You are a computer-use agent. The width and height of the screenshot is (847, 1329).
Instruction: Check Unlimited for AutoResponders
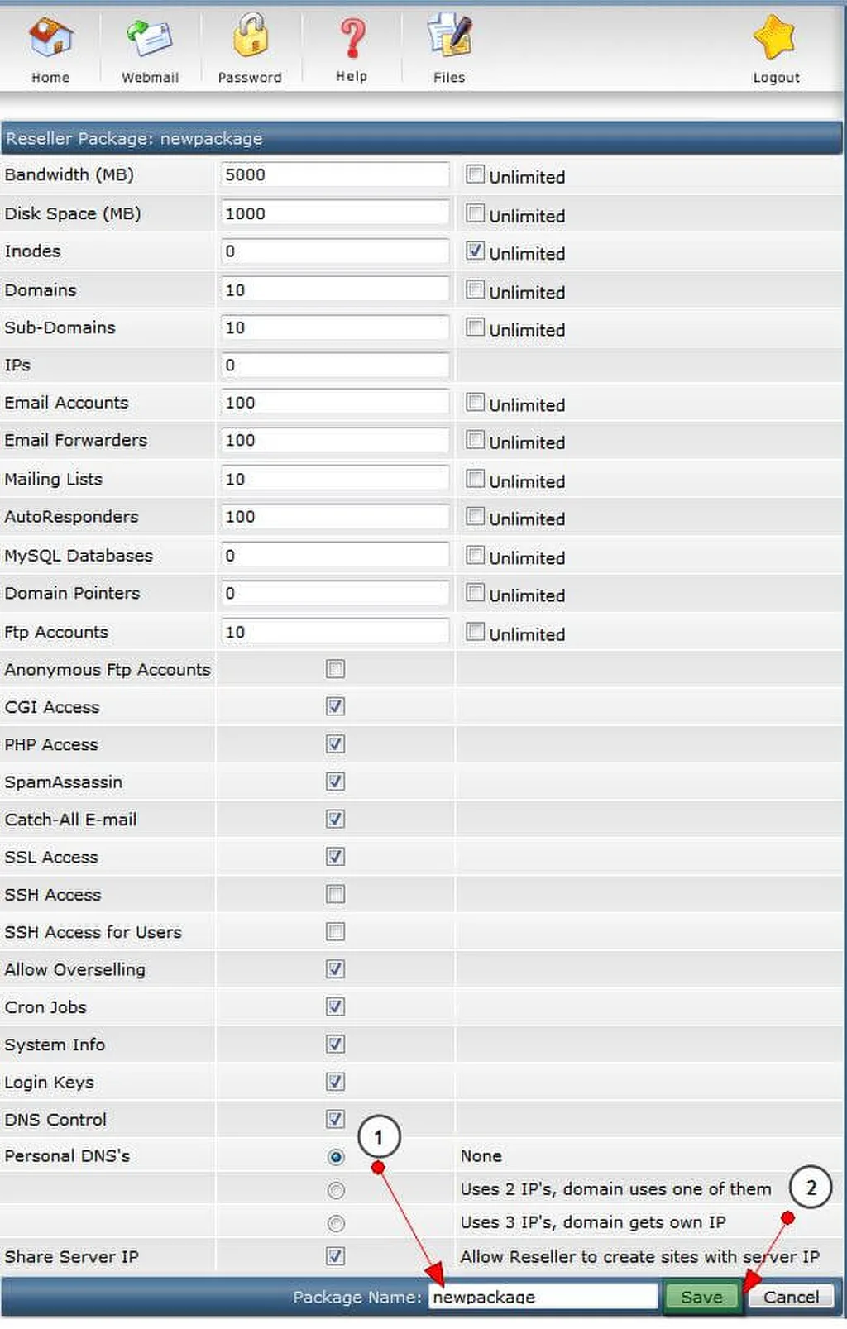(x=475, y=516)
